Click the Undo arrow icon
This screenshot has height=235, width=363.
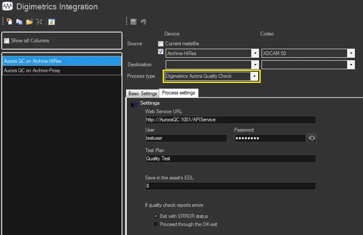pos(143,22)
